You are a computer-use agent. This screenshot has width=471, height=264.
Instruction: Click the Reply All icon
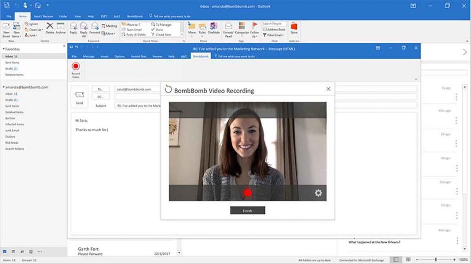[x=84, y=30]
